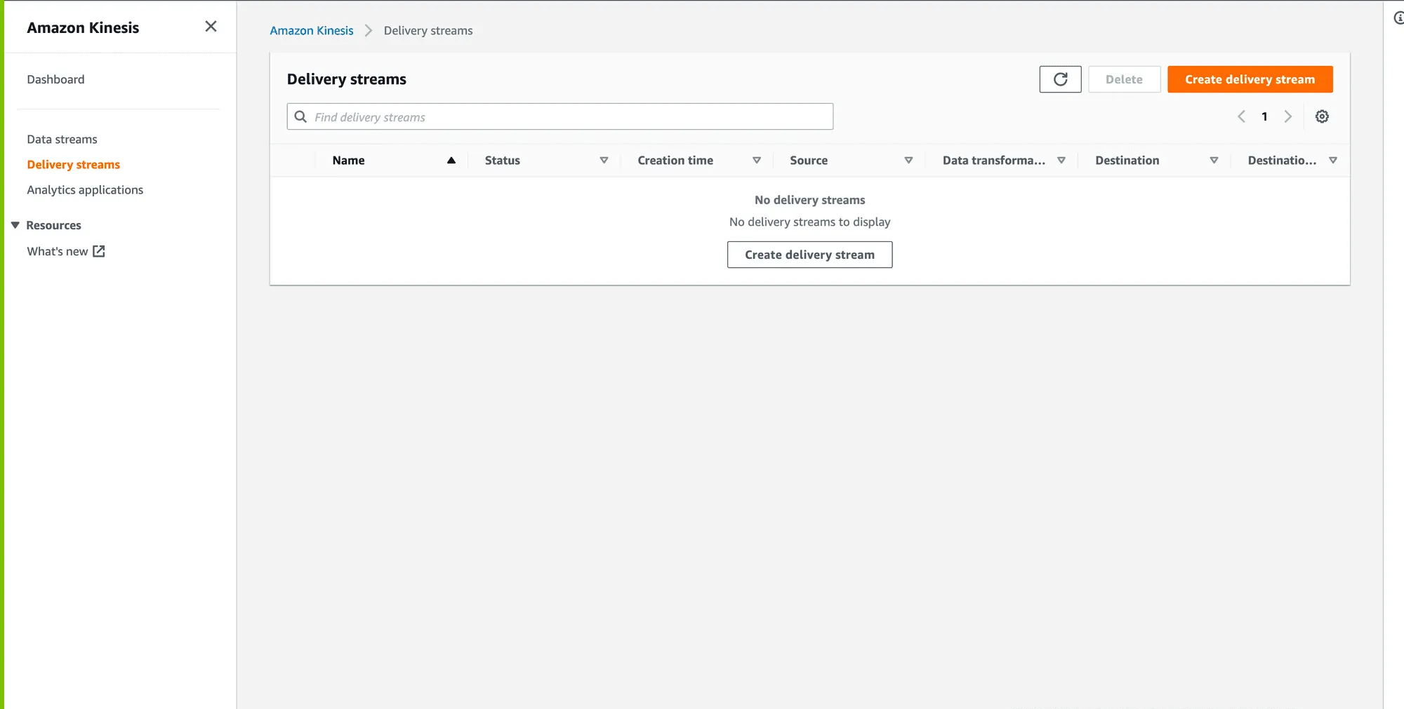Screen dimensions: 1404x709
Task: Close the Amazon Kinesis sidebar with the X
Action: 210,26
